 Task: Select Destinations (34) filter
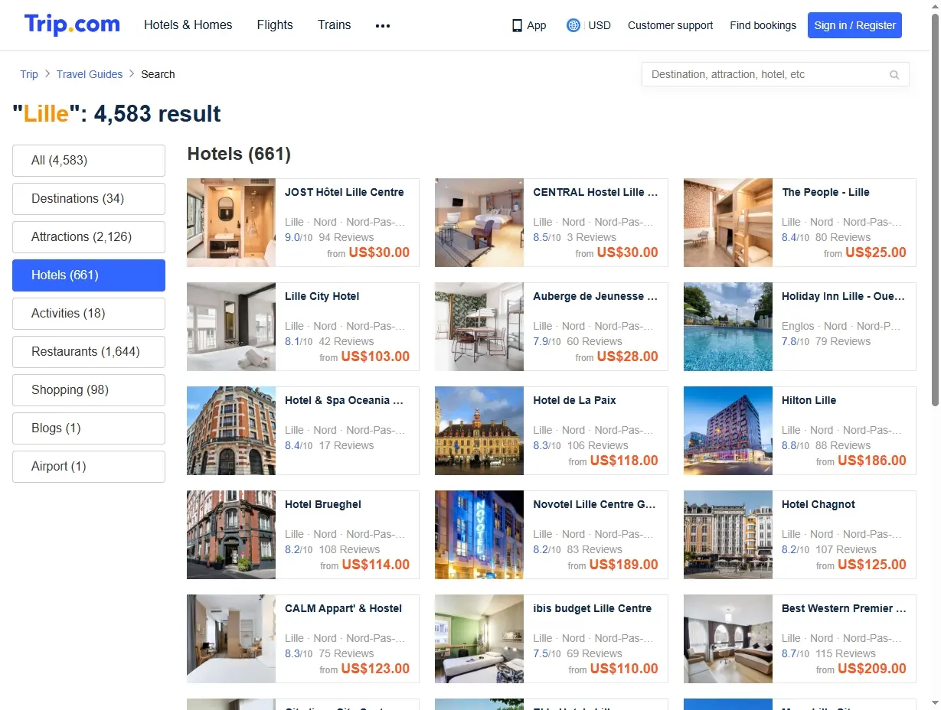tap(89, 199)
